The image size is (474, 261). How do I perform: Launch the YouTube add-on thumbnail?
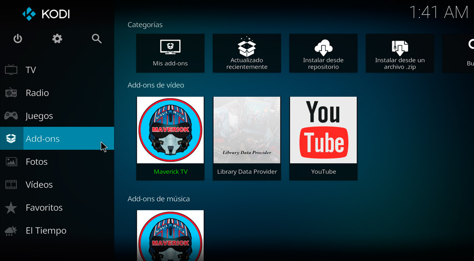(323, 130)
